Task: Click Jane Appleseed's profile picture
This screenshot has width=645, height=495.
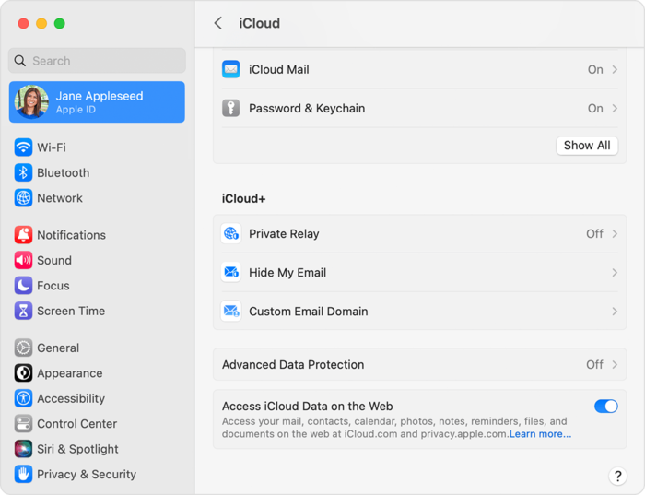Action: pyautogui.click(x=31, y=101)
